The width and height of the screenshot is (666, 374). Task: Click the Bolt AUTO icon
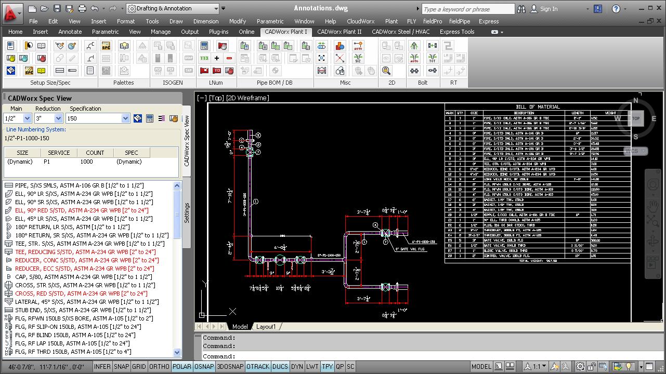[414, 58]
